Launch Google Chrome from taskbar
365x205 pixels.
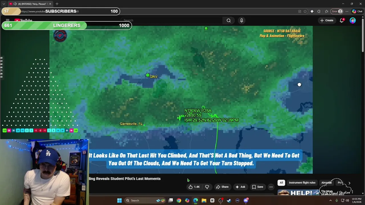click(179, 200)
